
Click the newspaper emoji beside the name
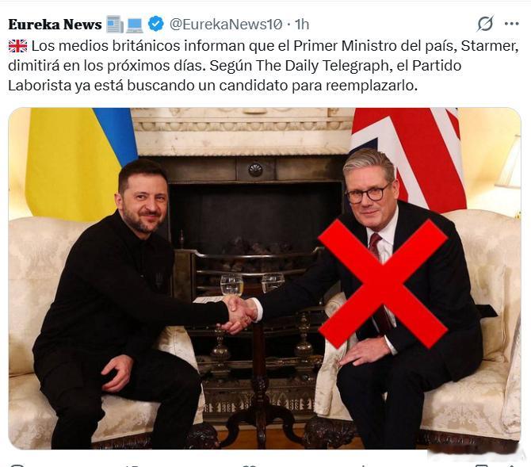(x=115, y=24)
